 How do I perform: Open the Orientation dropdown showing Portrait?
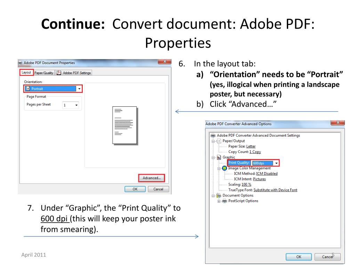click(53, 89)
